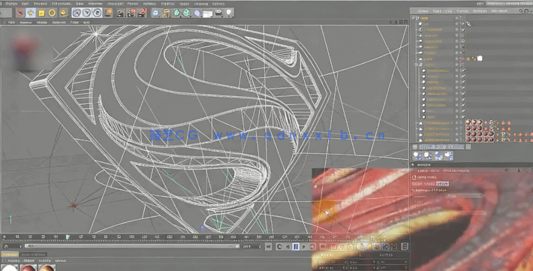Collapse the expanded child group in Object Manager

pyautogui.click(x=417, y=65)
